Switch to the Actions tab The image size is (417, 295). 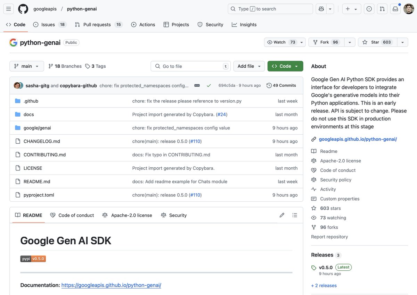point(143,25)
